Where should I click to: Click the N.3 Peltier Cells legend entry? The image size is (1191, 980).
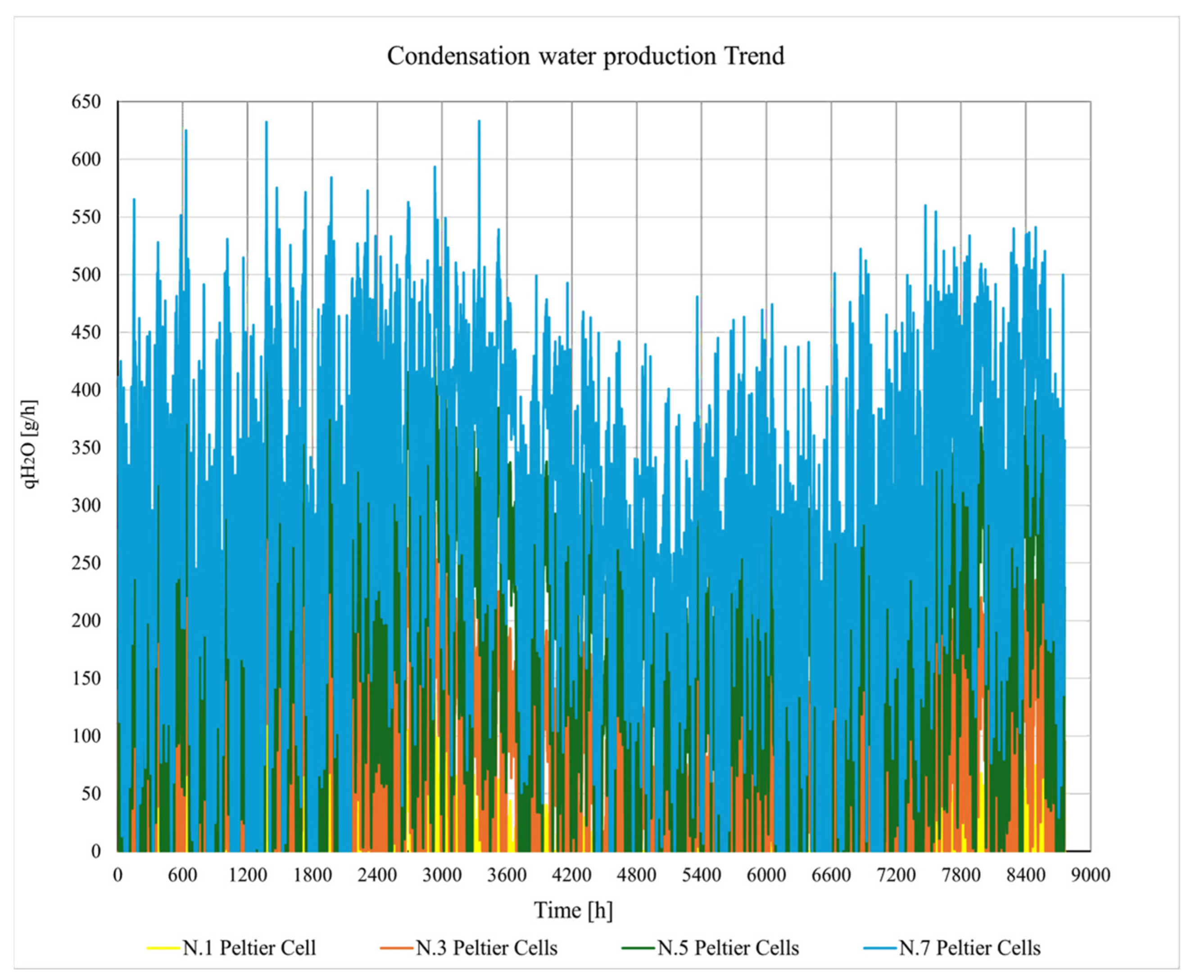pyautogui.click(x=486, y=947)
